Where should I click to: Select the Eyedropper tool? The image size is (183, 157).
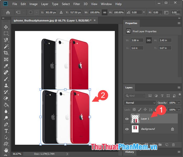6,66
